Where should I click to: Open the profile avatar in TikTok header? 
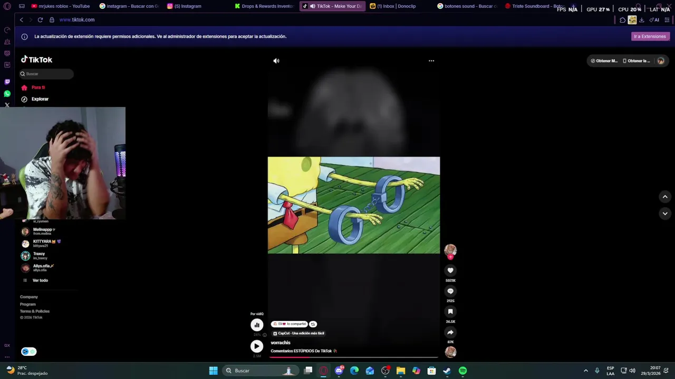pyautogui.click(x=661, y=61)
